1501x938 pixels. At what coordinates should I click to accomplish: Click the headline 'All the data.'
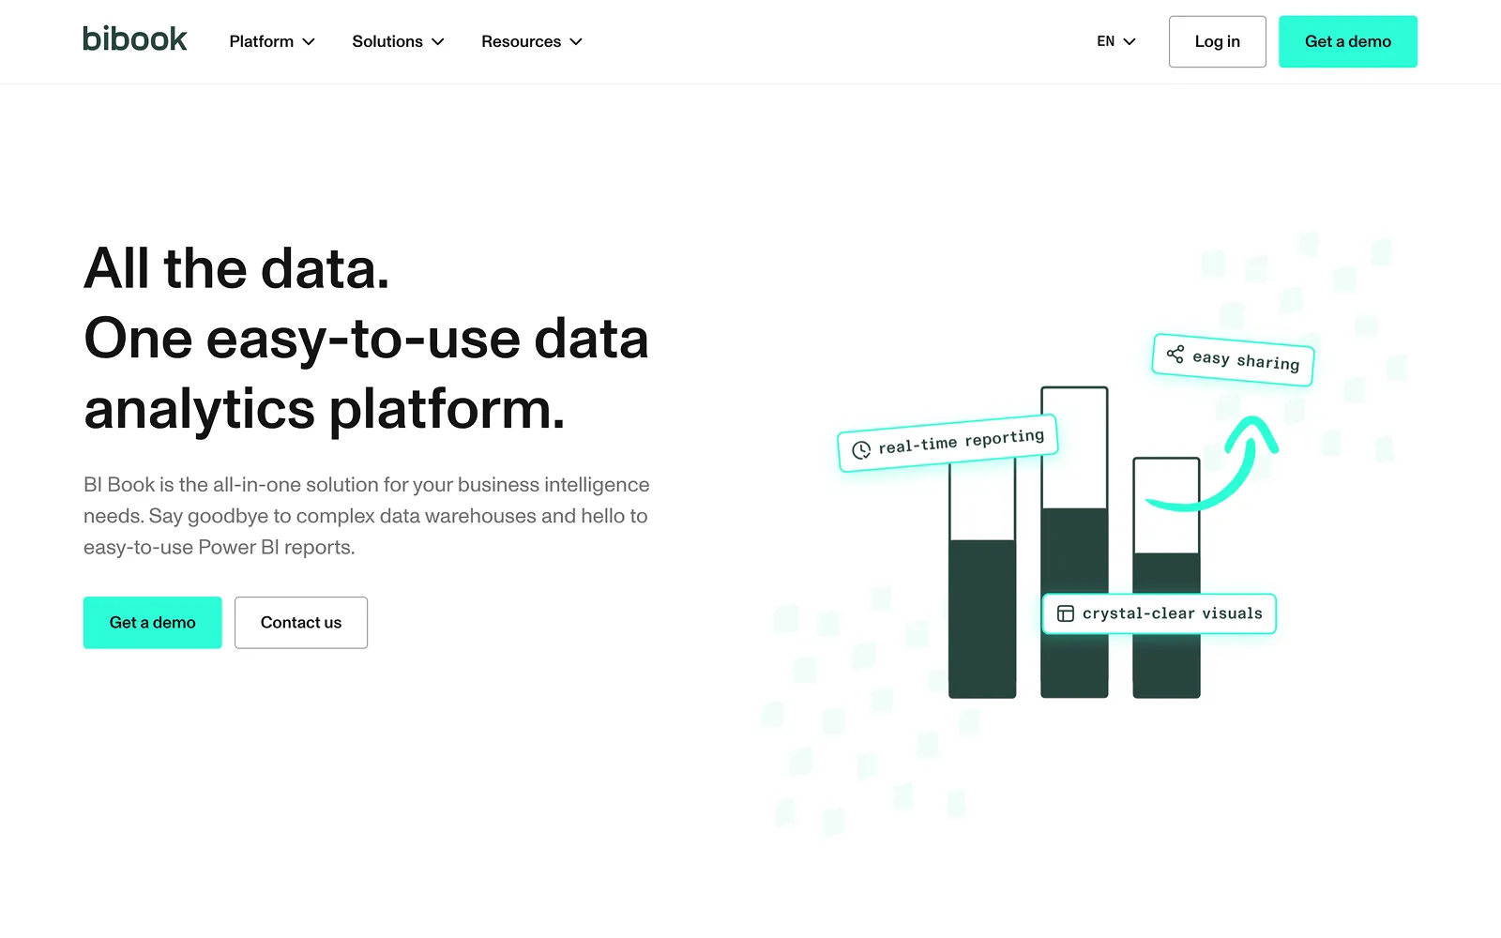[236, 269]
